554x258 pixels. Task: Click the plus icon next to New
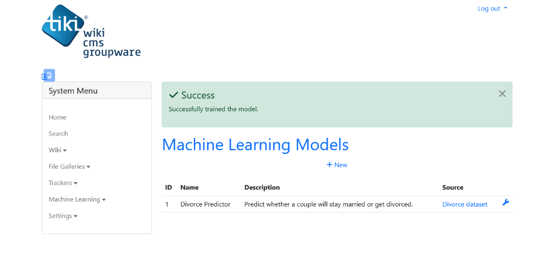329,165
